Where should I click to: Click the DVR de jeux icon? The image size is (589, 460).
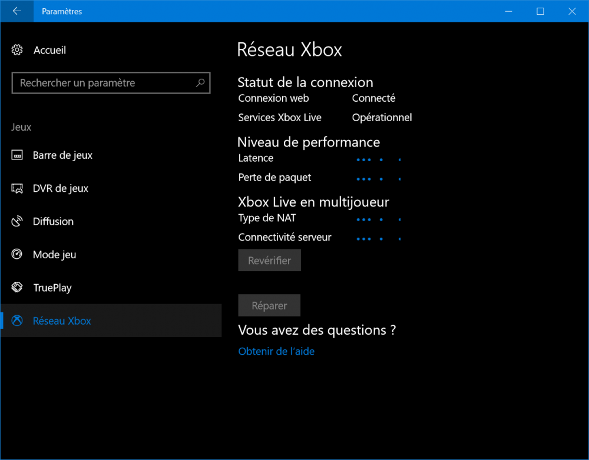click(17, 188)
